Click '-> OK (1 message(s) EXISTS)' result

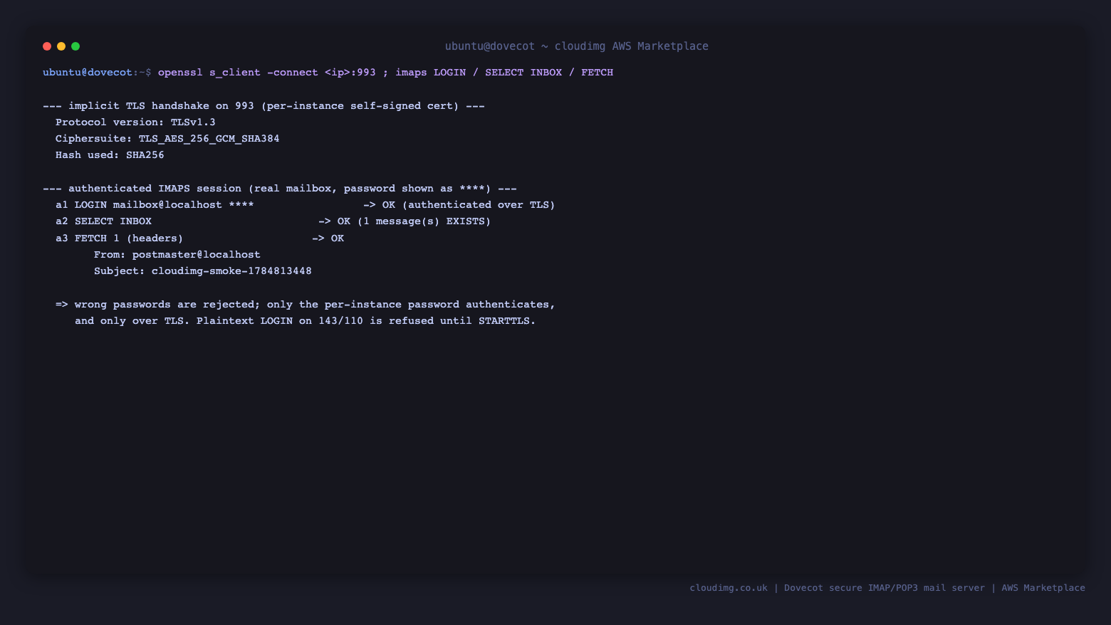click(x=405, y=221)
